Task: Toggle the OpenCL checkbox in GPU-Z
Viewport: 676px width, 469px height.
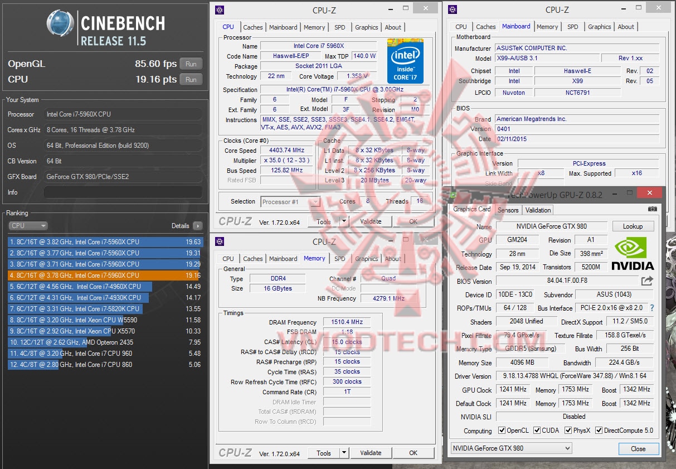Action: (x=502, y=430)
